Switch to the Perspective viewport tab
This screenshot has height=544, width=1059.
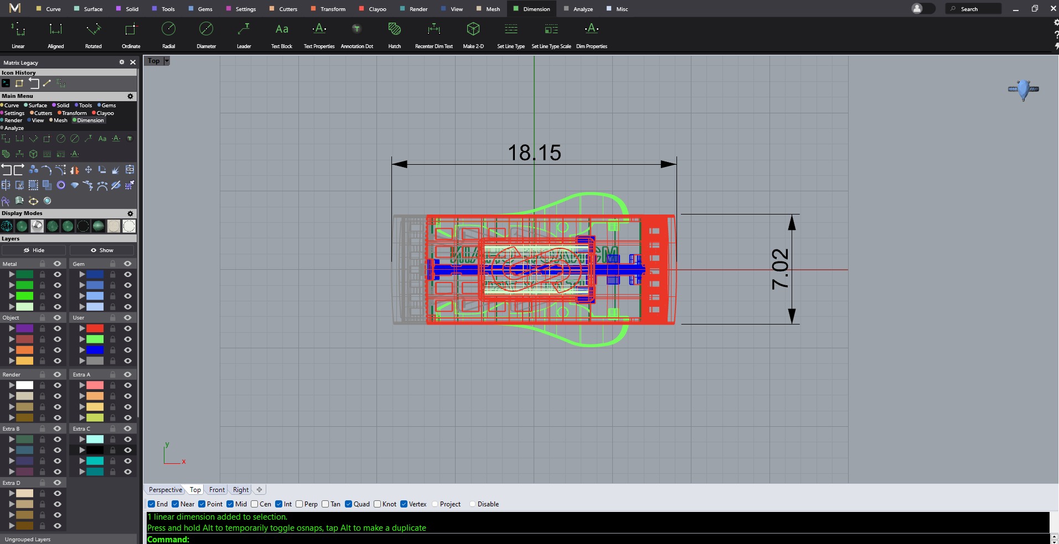coord(165,490)
